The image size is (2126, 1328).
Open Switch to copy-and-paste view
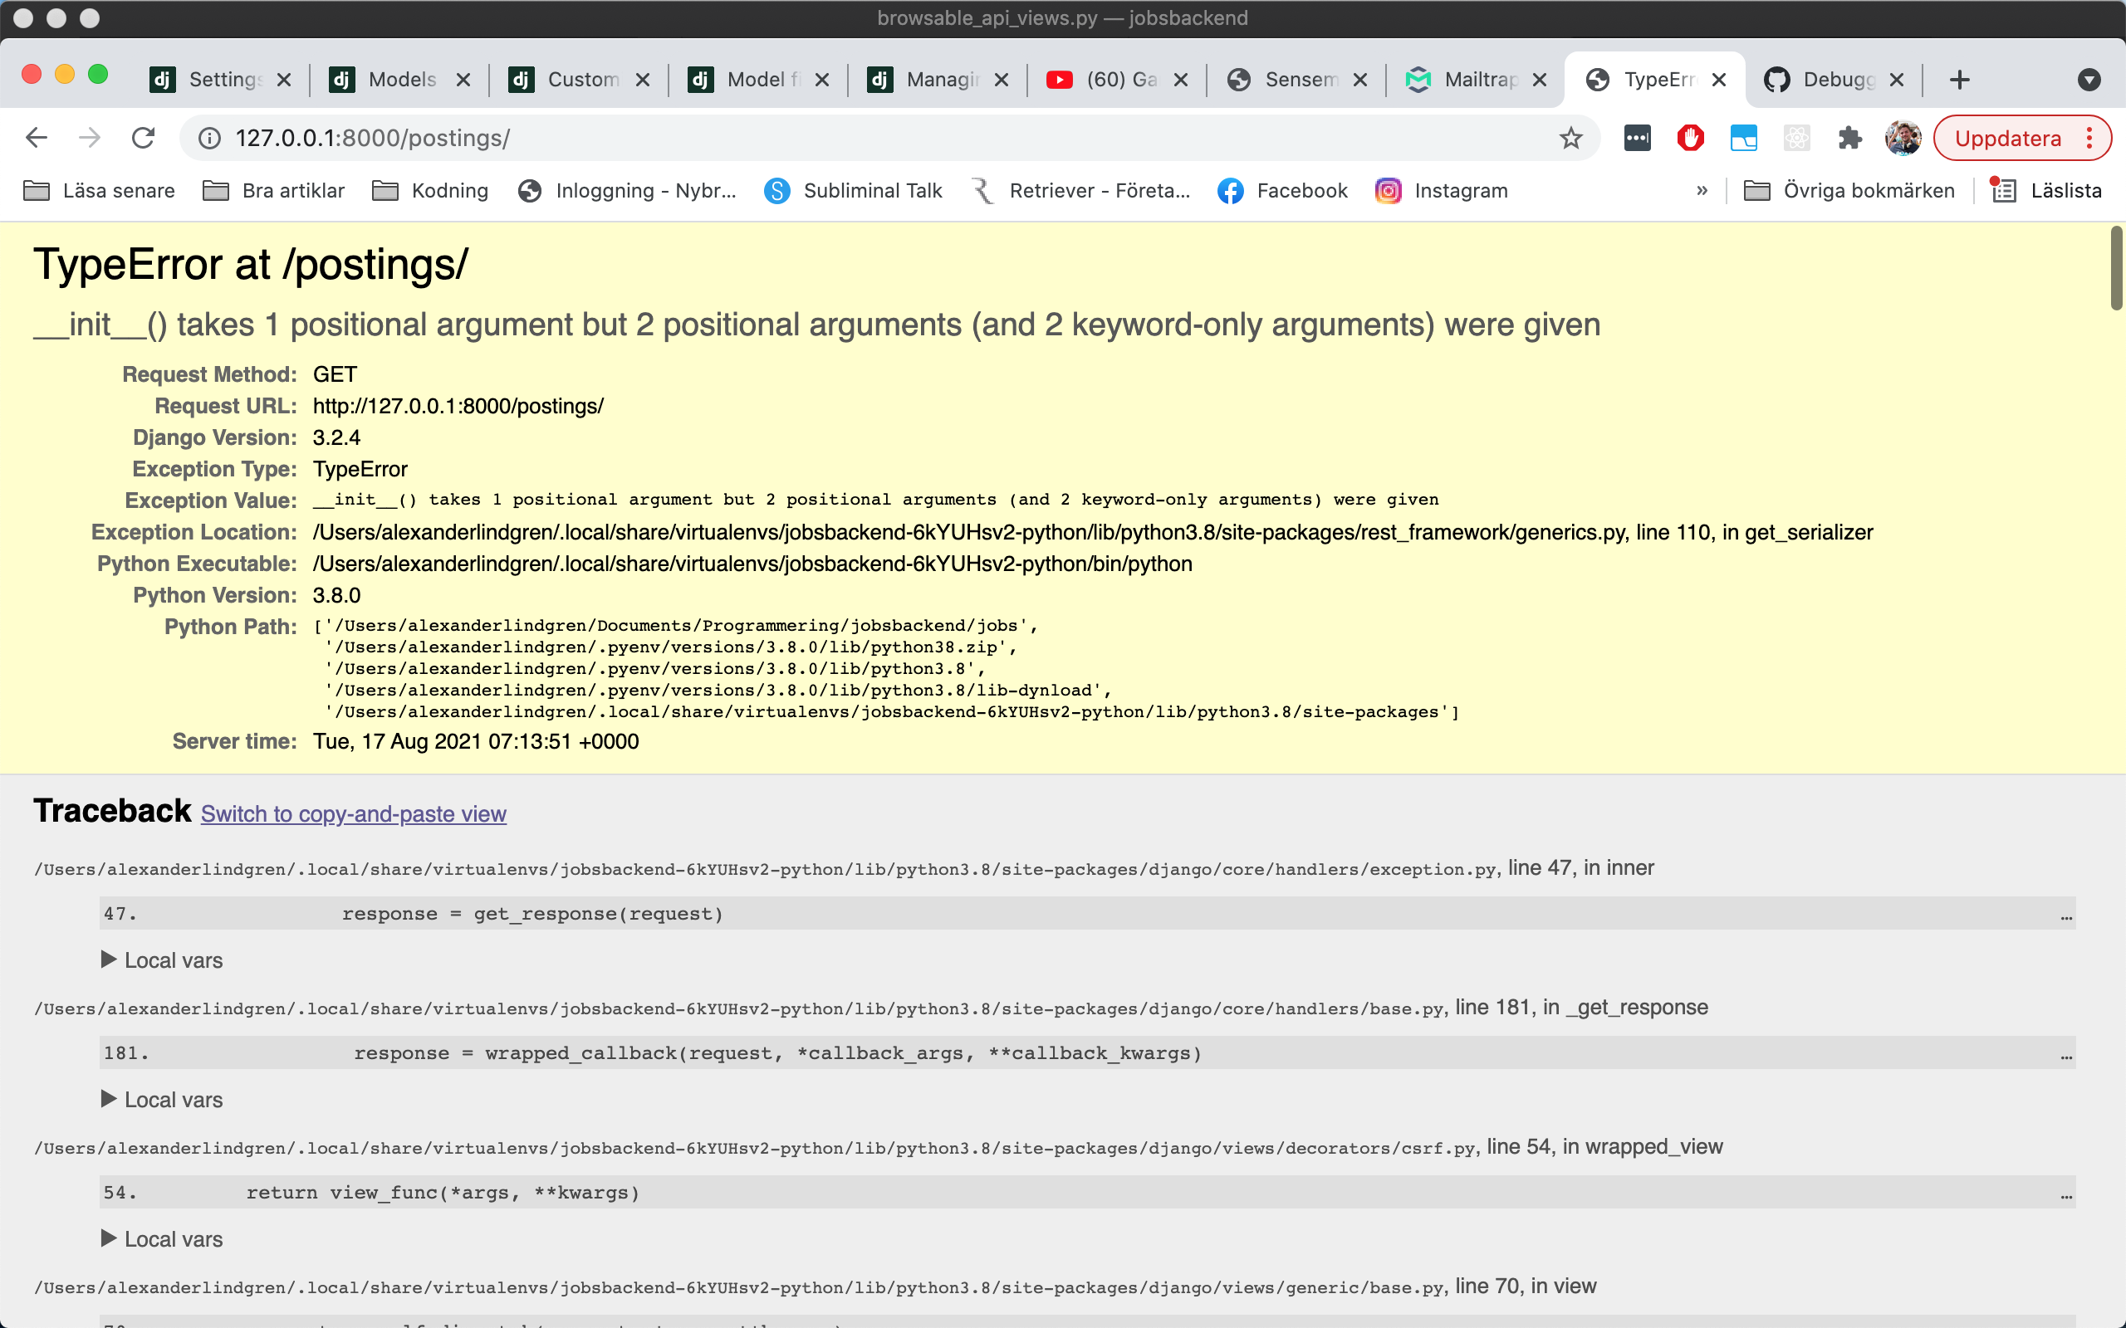353,814
